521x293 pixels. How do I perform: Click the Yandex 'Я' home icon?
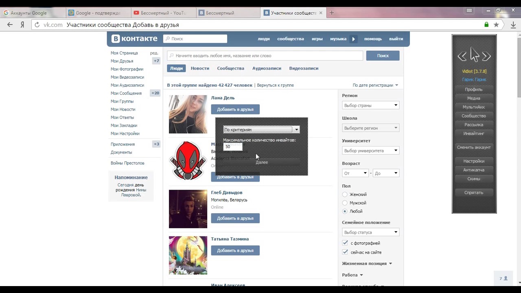pos(22,25)
